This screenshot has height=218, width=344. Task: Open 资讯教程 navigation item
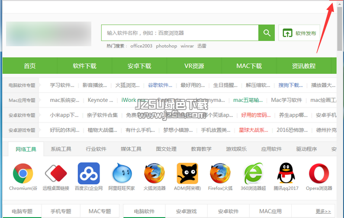click(x=304, y=66)
